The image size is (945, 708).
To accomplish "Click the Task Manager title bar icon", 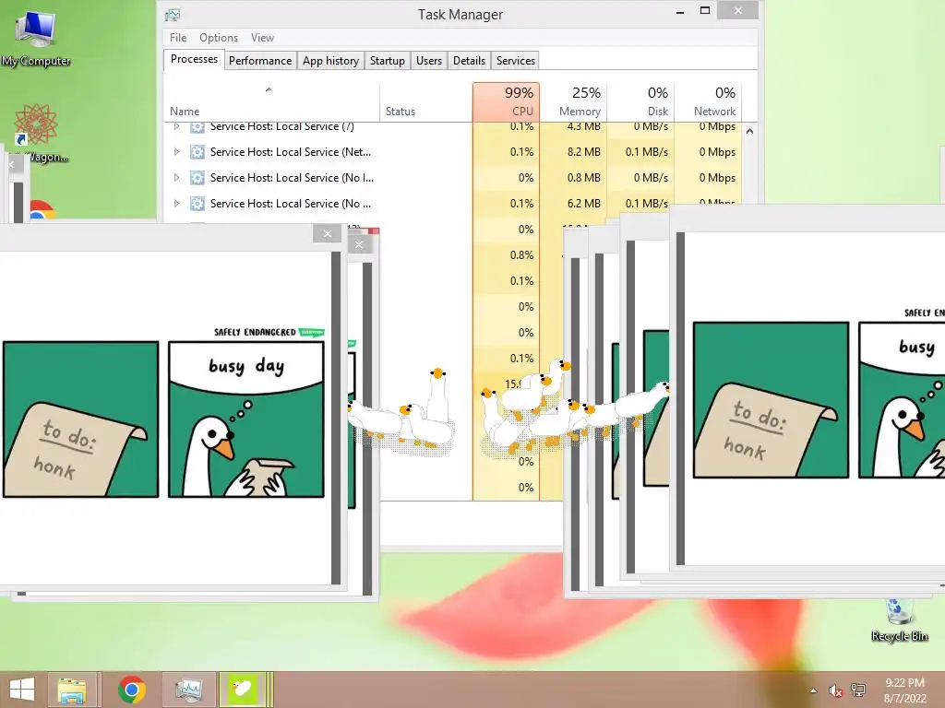I will 173,15.
